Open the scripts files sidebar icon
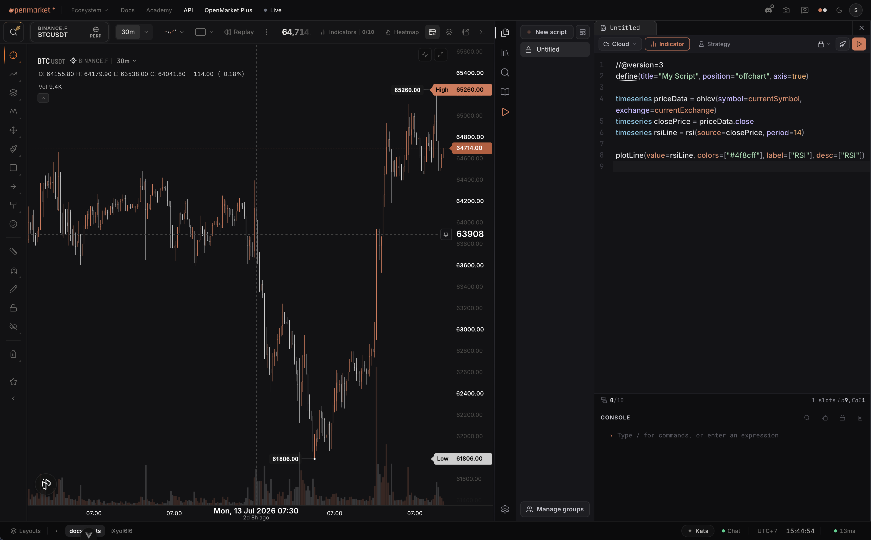Image resolution: width=871 pixels, height=540 pixels. click(505, 33)
